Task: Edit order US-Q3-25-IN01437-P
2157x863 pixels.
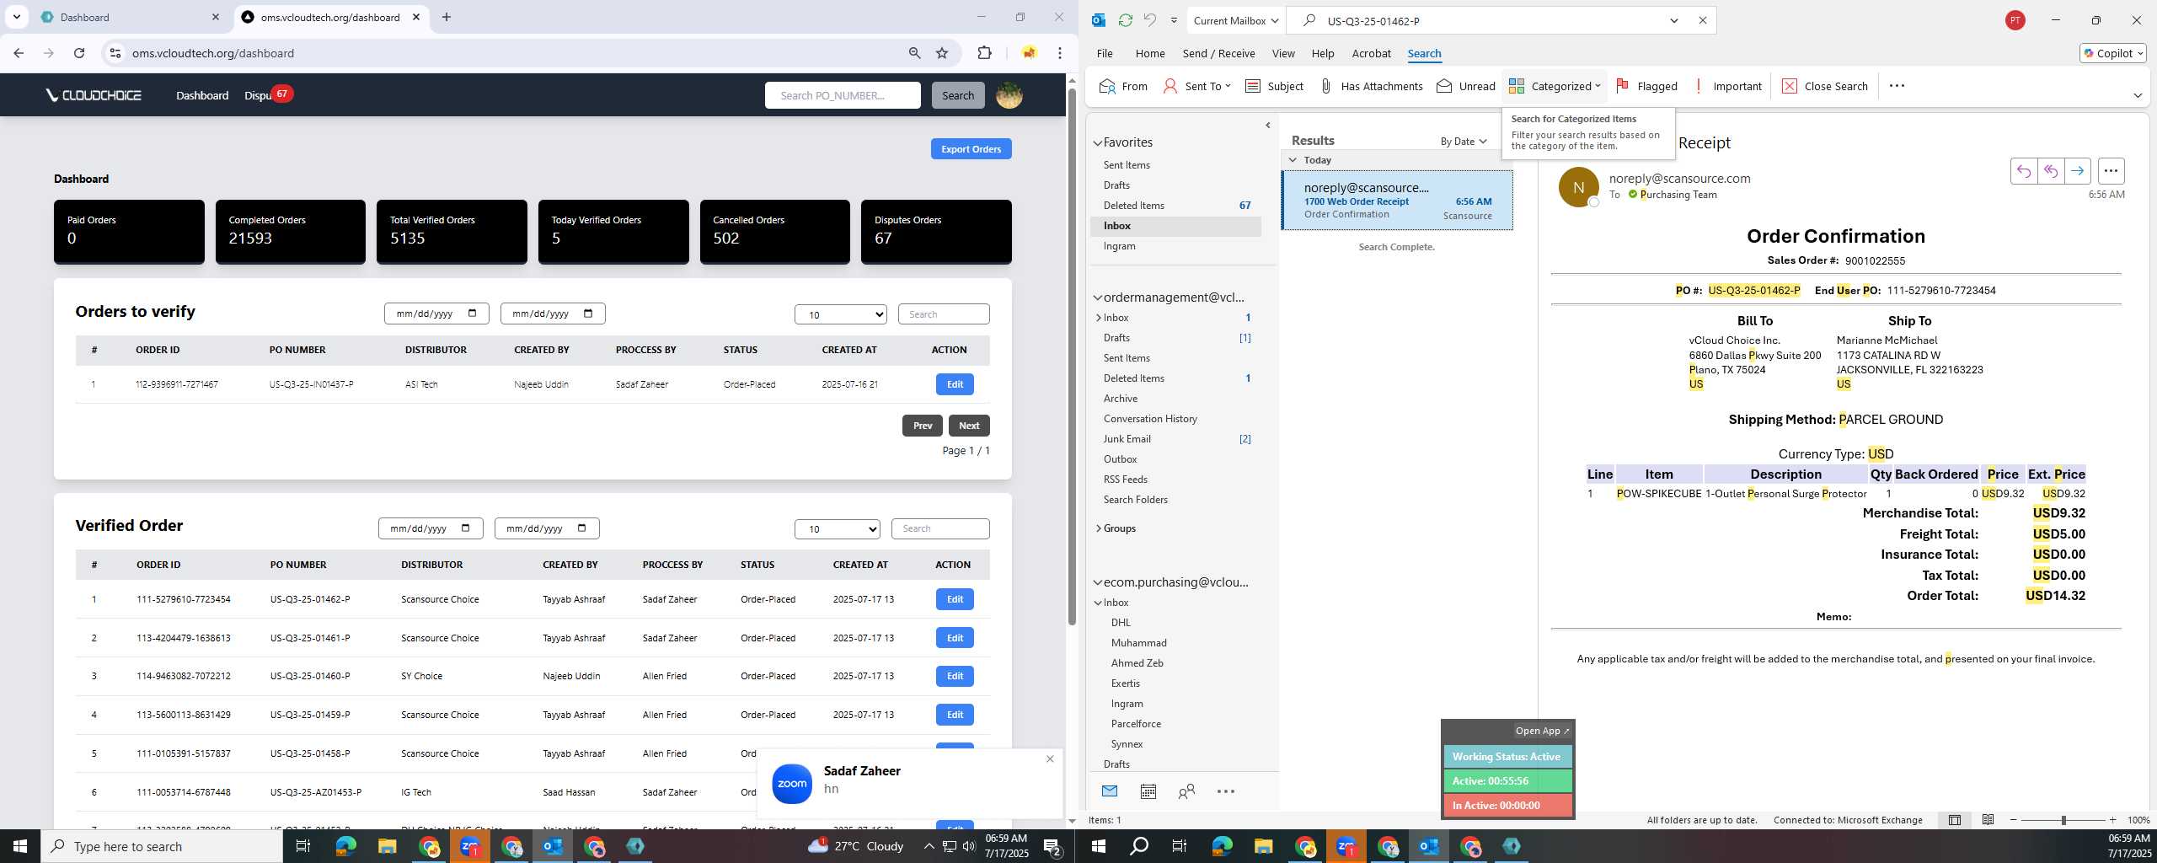Action: (955, 384)
